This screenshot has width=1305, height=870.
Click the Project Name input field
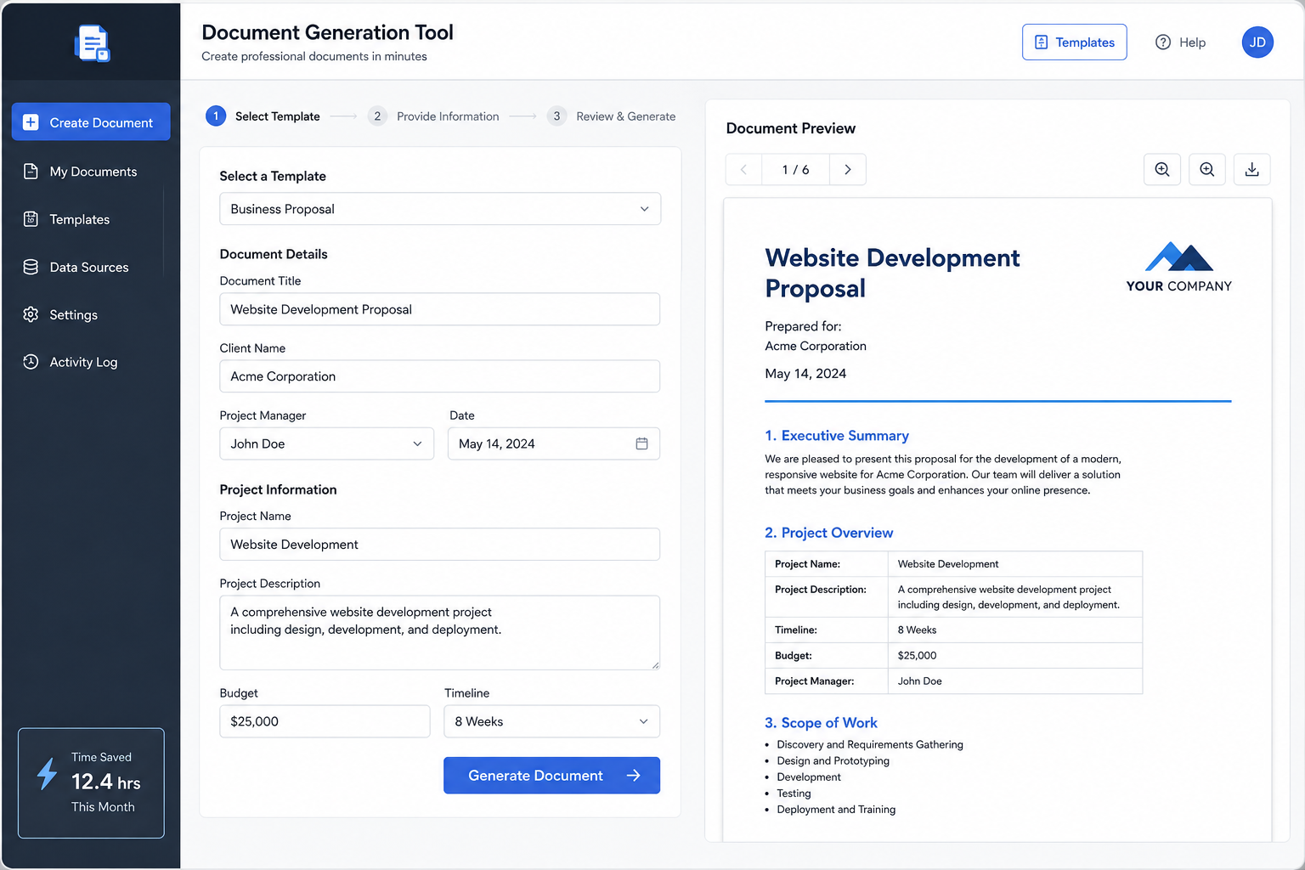point(440,545)
